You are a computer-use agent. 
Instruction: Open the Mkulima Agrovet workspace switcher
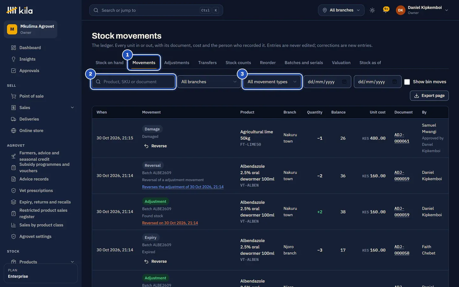tap(31, 29)
